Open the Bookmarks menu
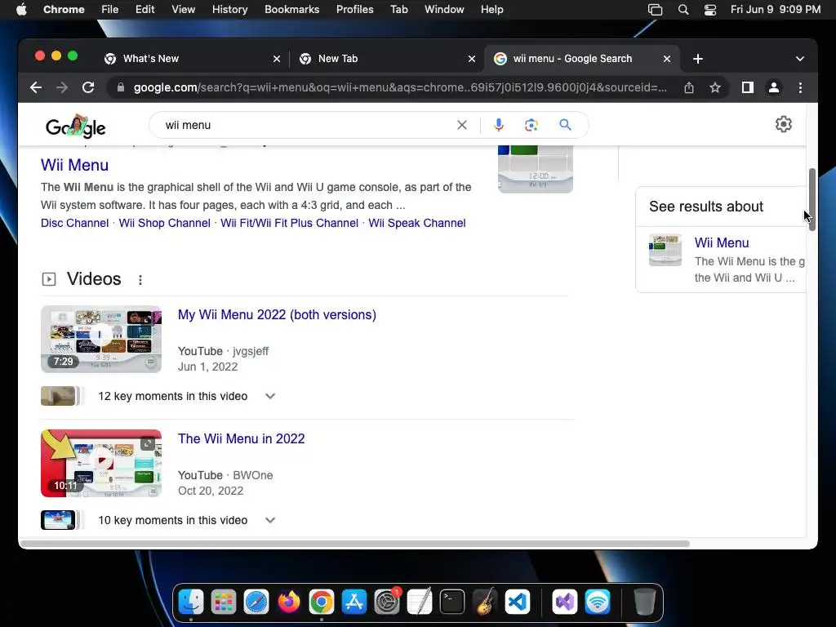 click(x=291, y=10)
